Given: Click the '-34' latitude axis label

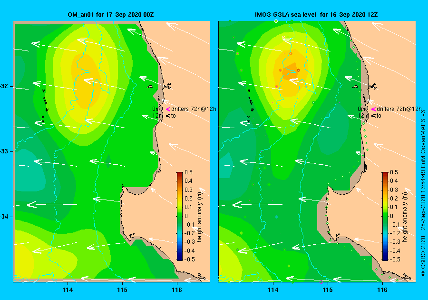Looking at the screenshot, I should point(4,217).
